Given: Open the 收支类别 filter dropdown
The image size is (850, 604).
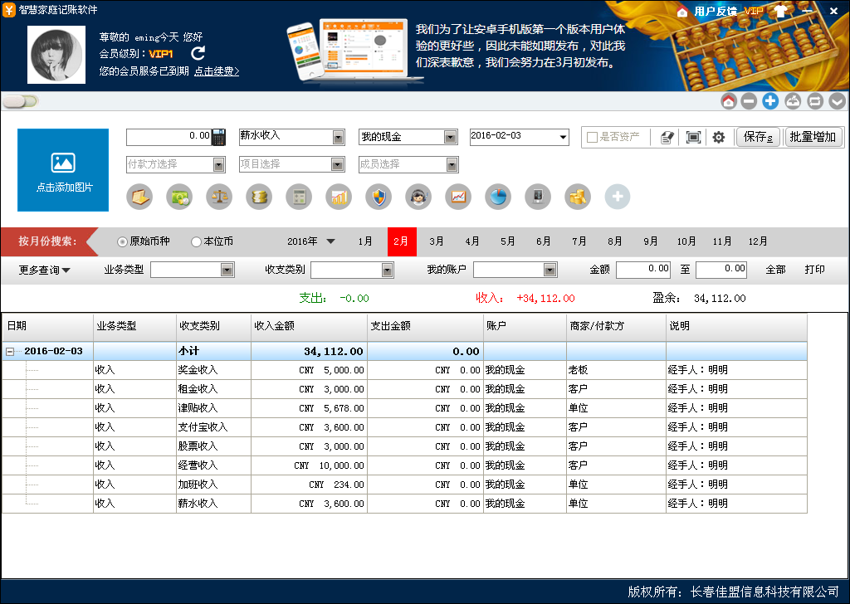Looking at the screenshot, I should click(387, 270).
